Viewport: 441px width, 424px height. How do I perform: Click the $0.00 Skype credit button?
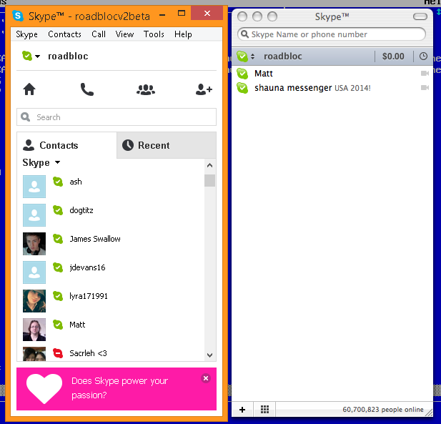pos(393,56)
